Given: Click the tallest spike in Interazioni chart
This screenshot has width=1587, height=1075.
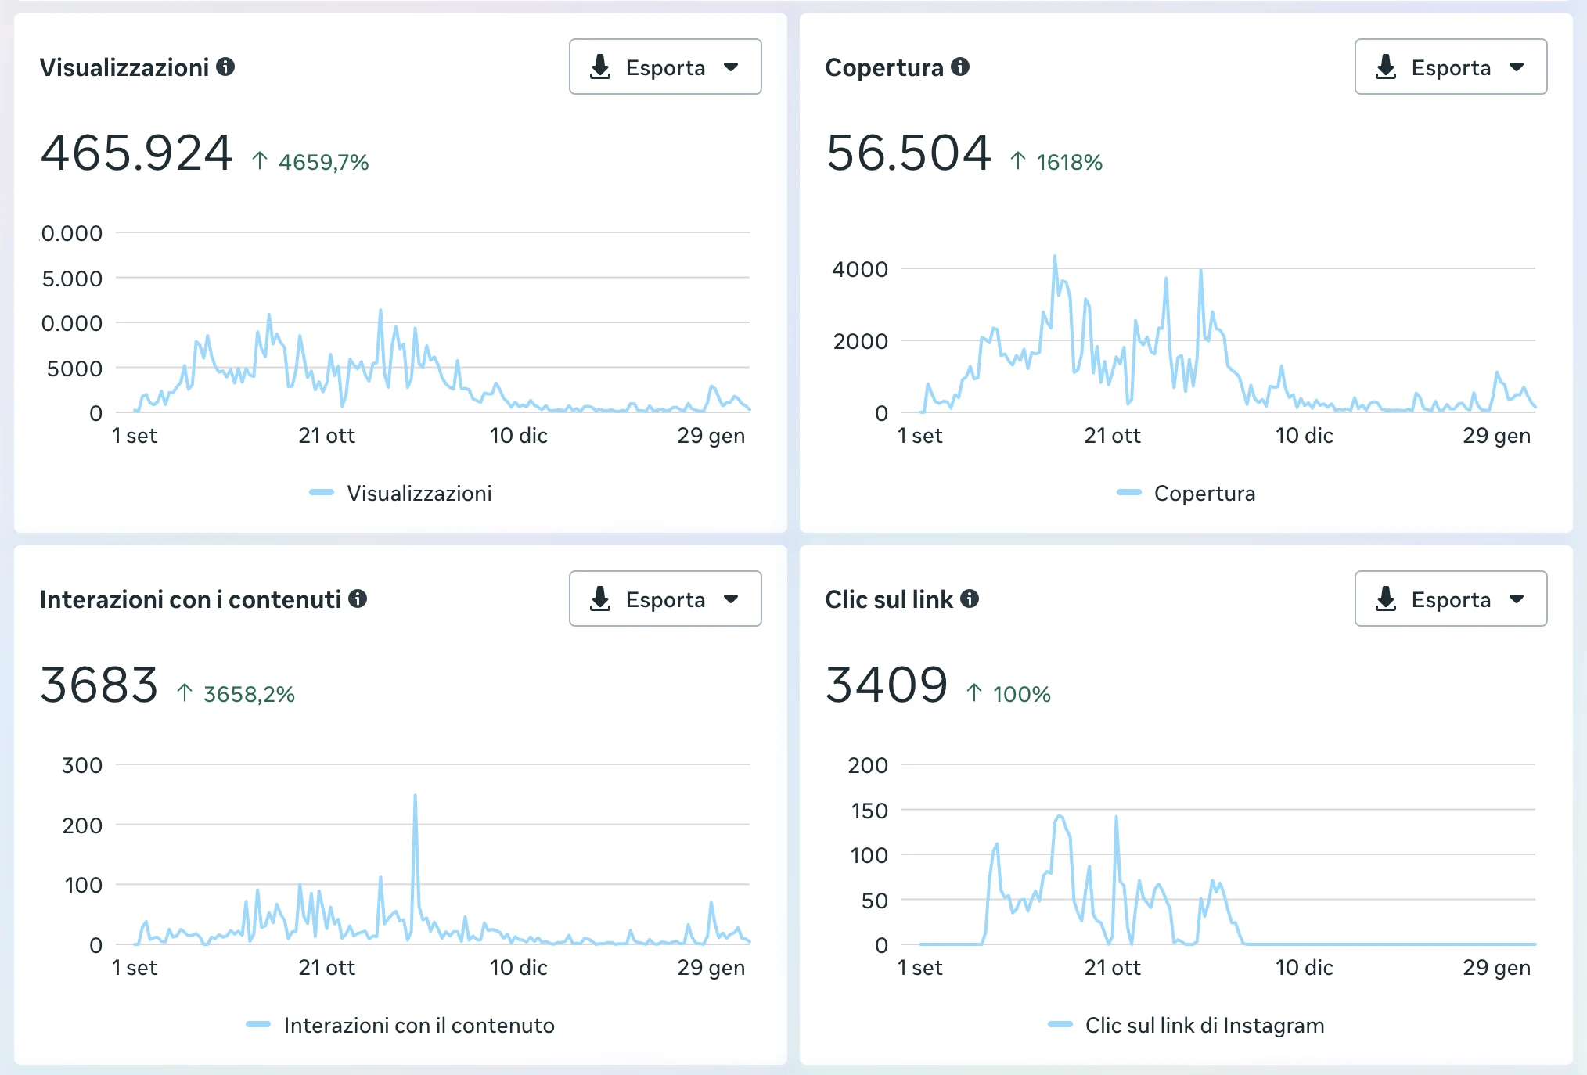Looking at the screenshot, I should (415, 796).
